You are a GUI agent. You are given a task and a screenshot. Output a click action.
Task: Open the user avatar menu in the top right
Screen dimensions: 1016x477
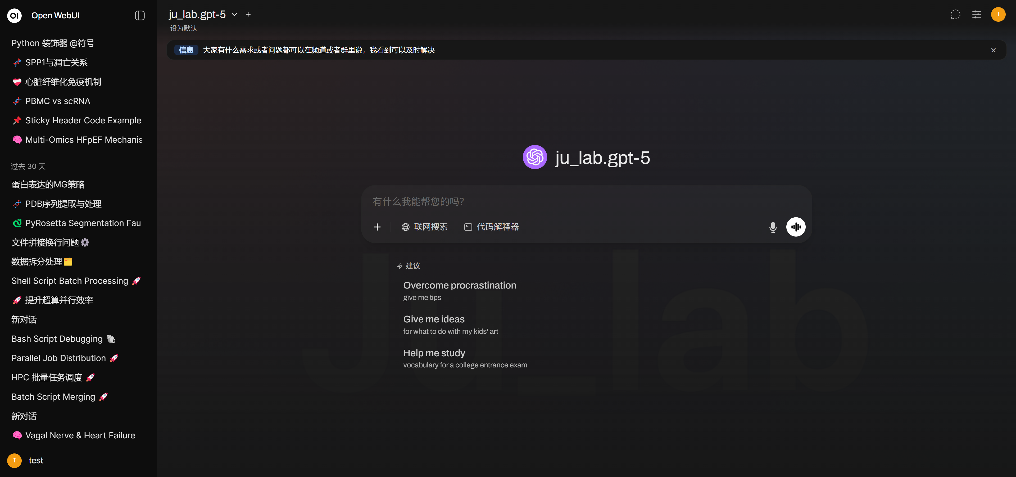(998, 15)
